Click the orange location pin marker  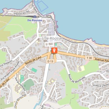point(54,50)
